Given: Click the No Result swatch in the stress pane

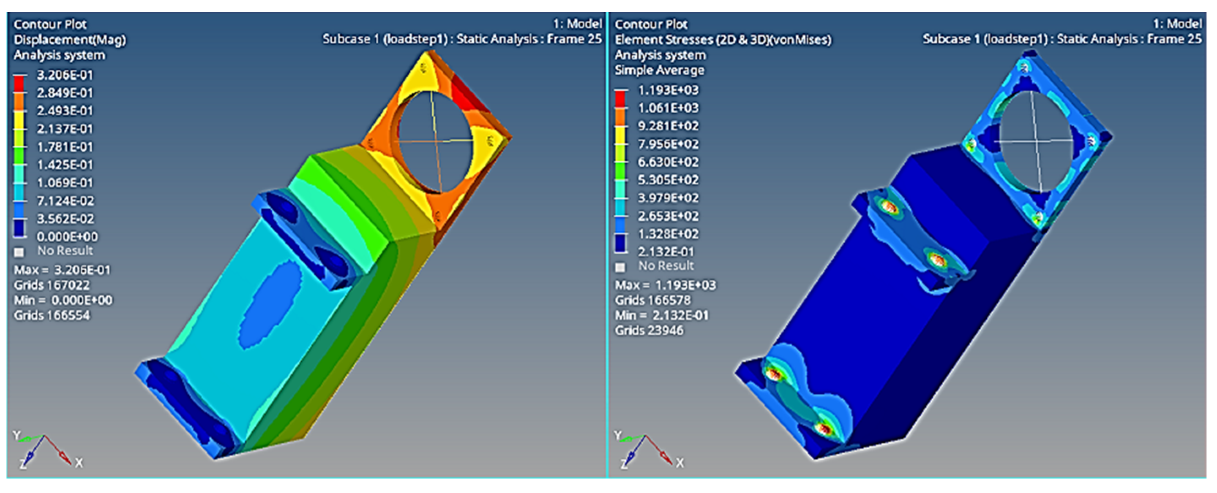Looking at the screenshot, I should [620, 268].
